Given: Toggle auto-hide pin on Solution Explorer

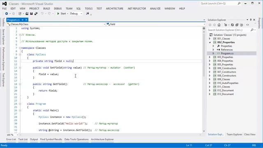Looking at the screenshot, I should click(251, 20).
